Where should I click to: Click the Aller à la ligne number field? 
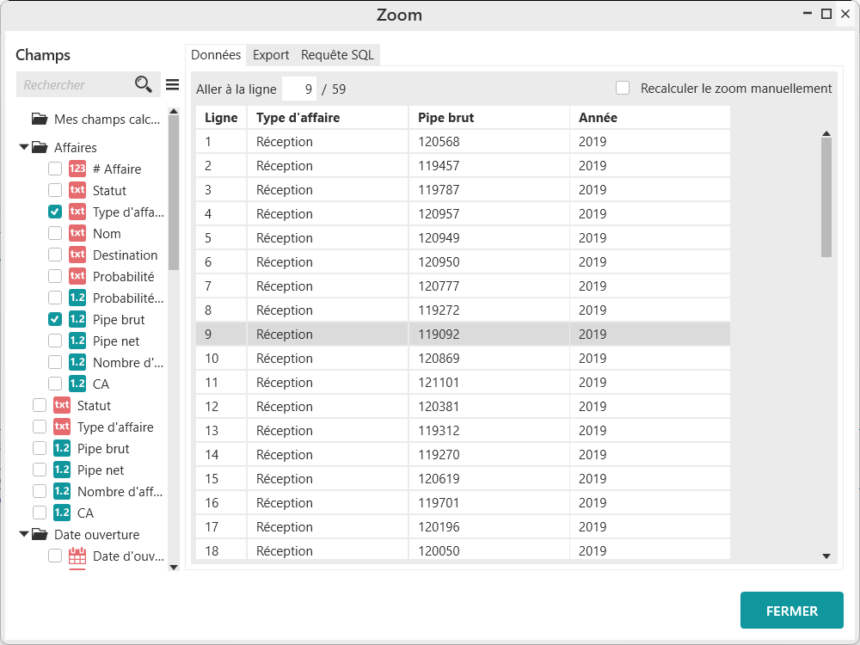coord(299,89)
